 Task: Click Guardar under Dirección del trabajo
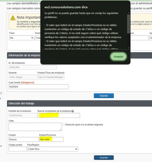tap(104, 158)
